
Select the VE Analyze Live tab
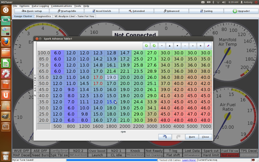click(74, 16)
